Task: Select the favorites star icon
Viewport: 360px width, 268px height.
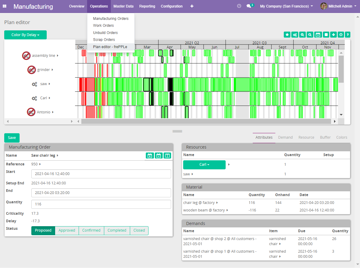Action: pyautogui.click(x=287, y=35)
